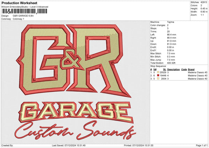Image resolution: width=209 pixels, height=148 pixels.
Task: Click the red color swatch in stop 2
Action: pos(158,75)
